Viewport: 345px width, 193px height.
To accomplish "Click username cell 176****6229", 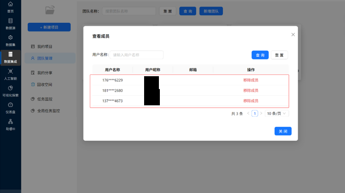I will click(113, 80).
